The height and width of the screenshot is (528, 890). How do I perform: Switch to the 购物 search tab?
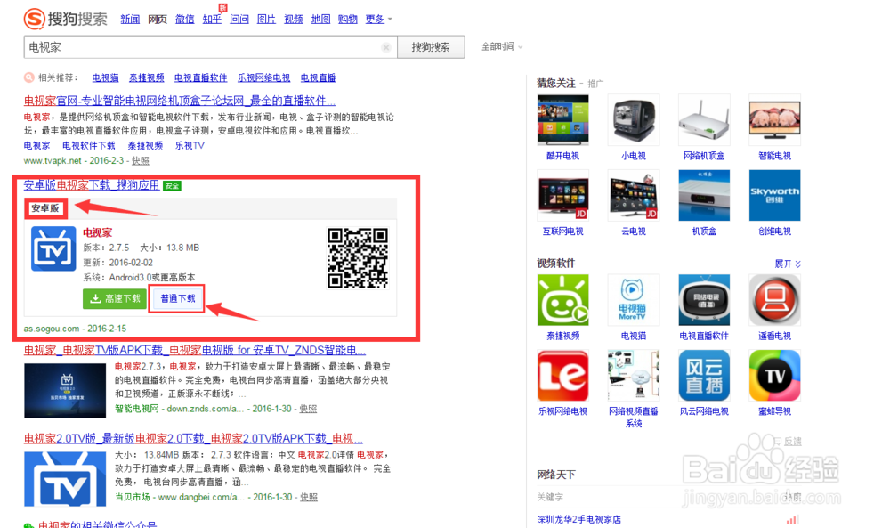tap(347, 20)
